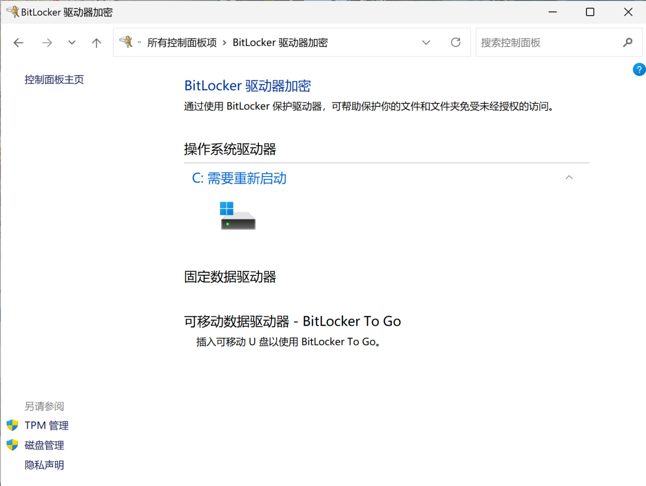Screen dimensions: 646x486
Task: Open TPM 管理 link
Action: 47,426
